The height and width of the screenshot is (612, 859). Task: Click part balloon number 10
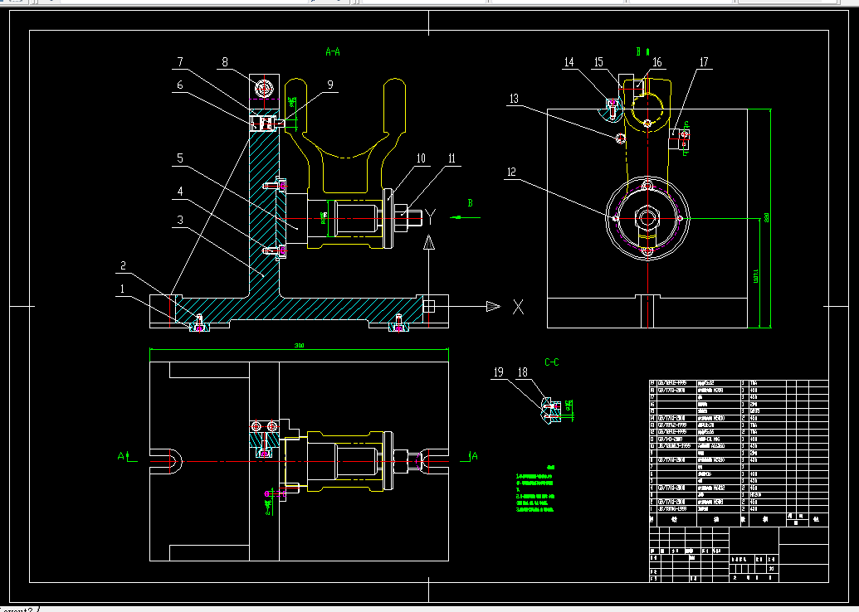[421, 158]
